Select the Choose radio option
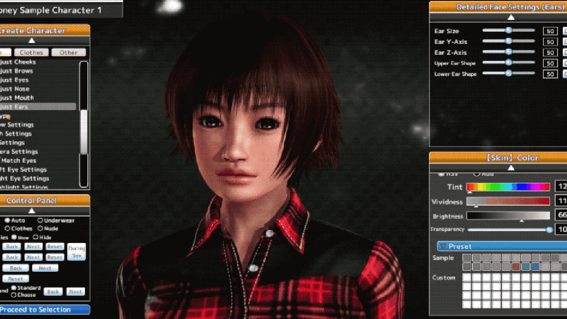 click(x=14, y=295)
